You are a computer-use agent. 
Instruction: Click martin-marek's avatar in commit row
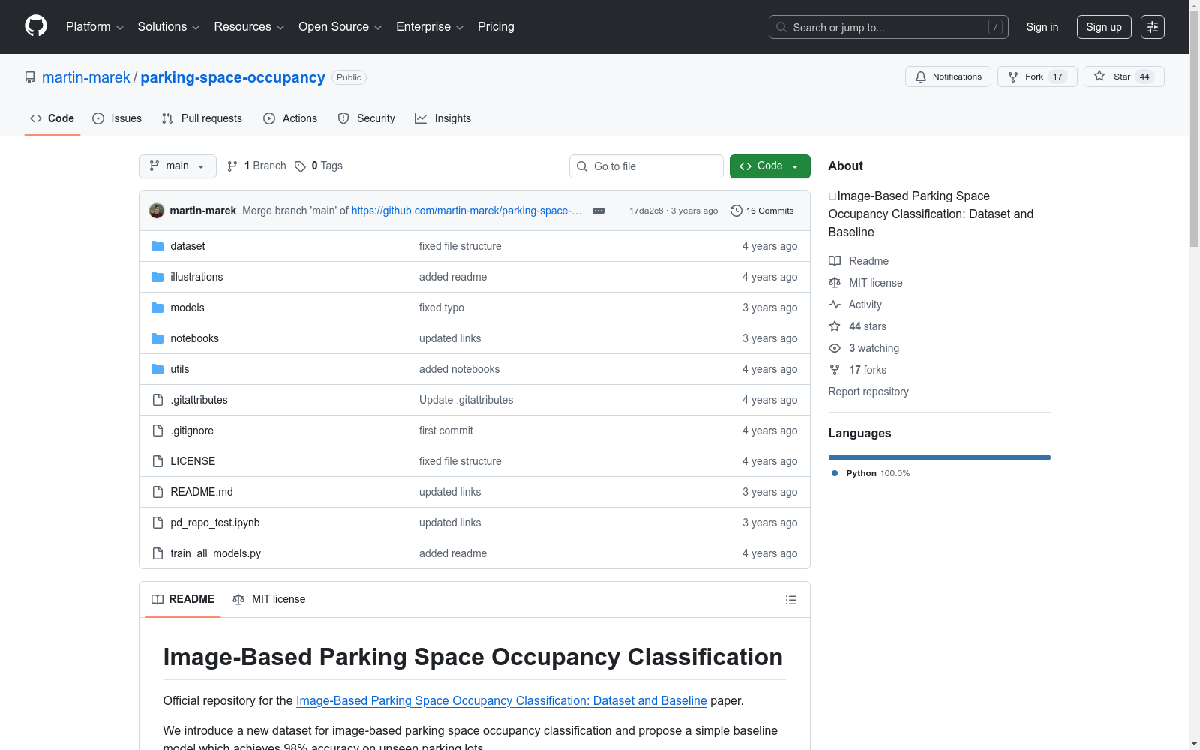[x=157, y=211]
